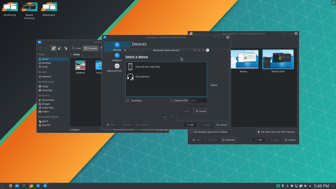Switch file manager to details view
Image resolution: width=336 pixels, height=189 pixels.
pos(66,49)
